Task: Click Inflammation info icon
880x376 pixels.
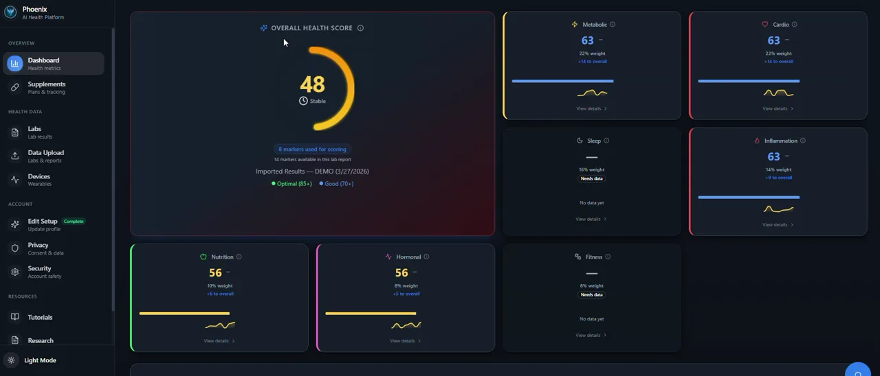Action: [803, 141]
